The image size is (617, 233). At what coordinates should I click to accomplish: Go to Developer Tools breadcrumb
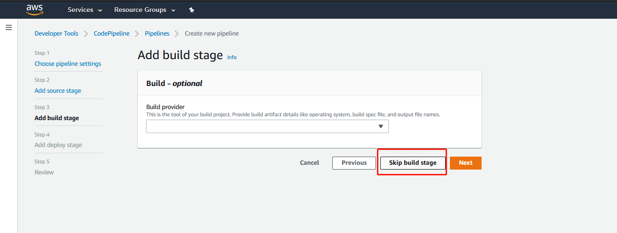(56, 34)
